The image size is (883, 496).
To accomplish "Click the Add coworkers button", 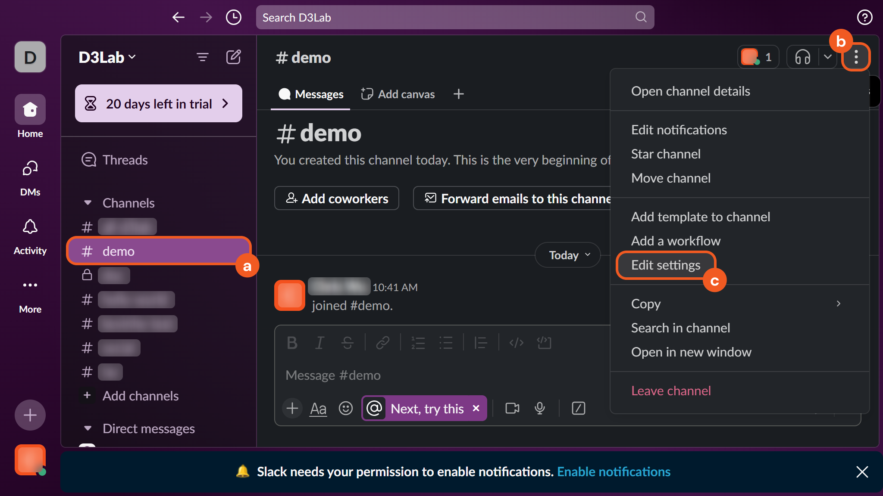I will tap(337, 198).
